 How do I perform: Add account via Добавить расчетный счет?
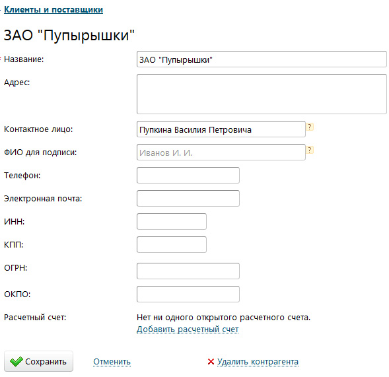coord(188,329)
